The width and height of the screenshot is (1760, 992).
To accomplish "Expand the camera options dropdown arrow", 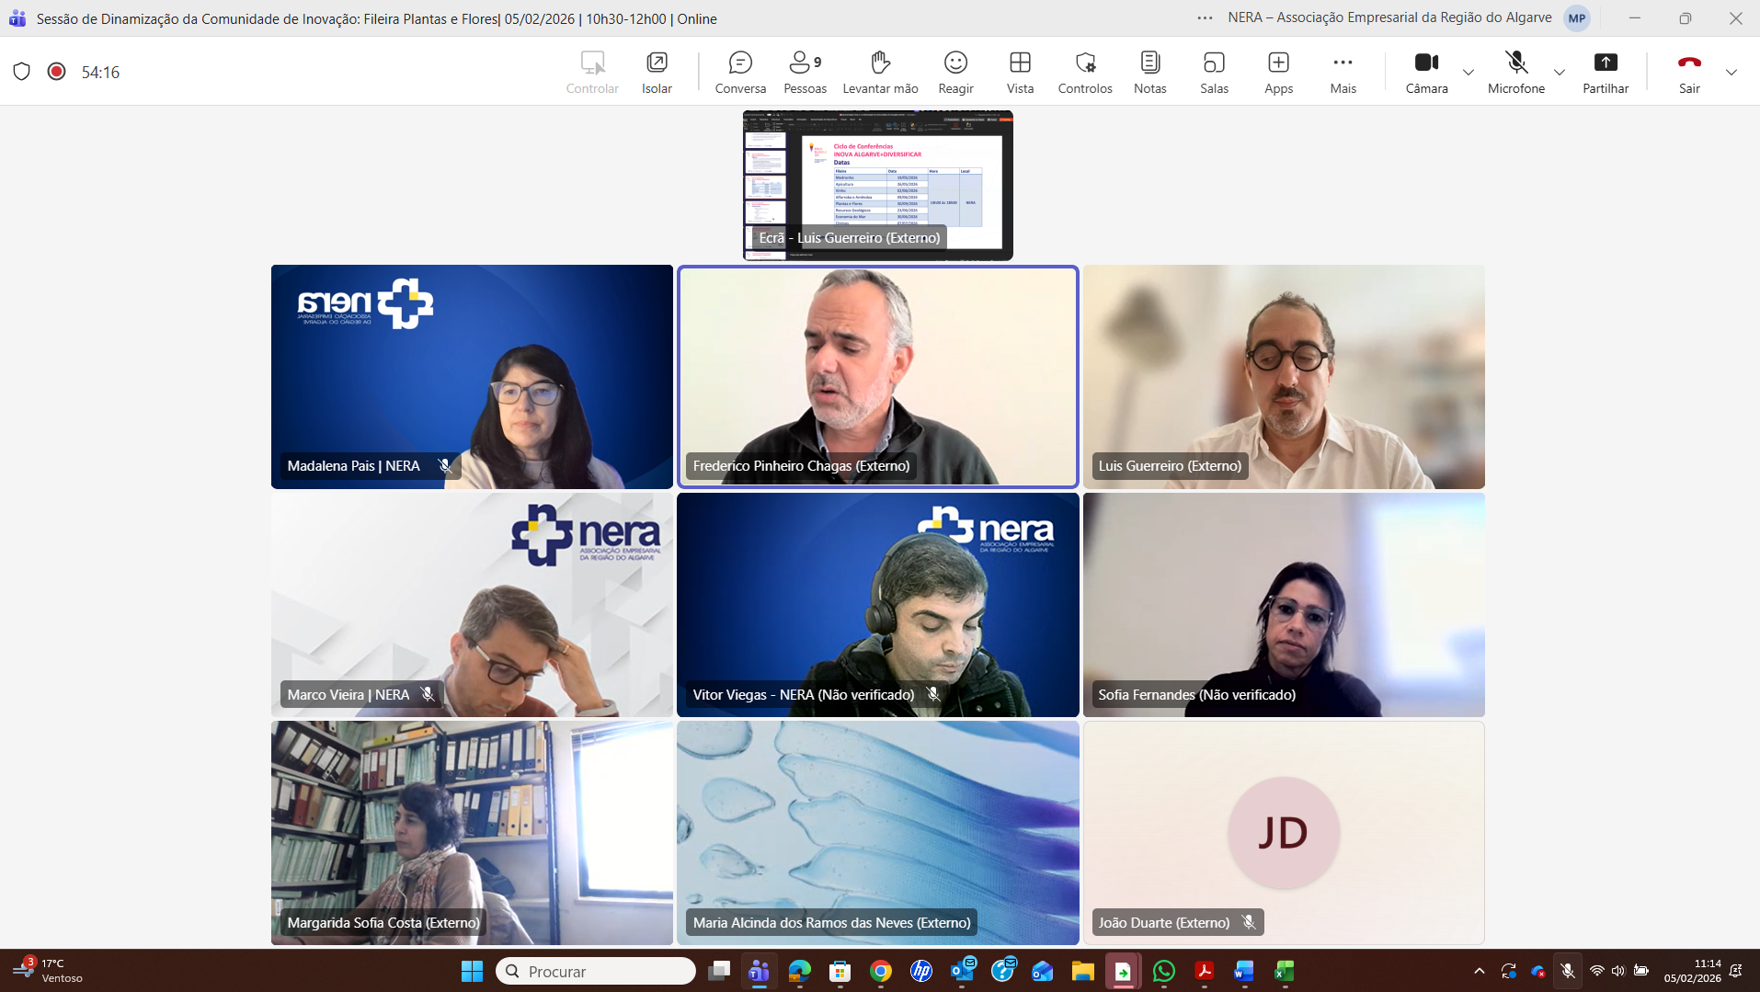I will [x=1469, y=73].
